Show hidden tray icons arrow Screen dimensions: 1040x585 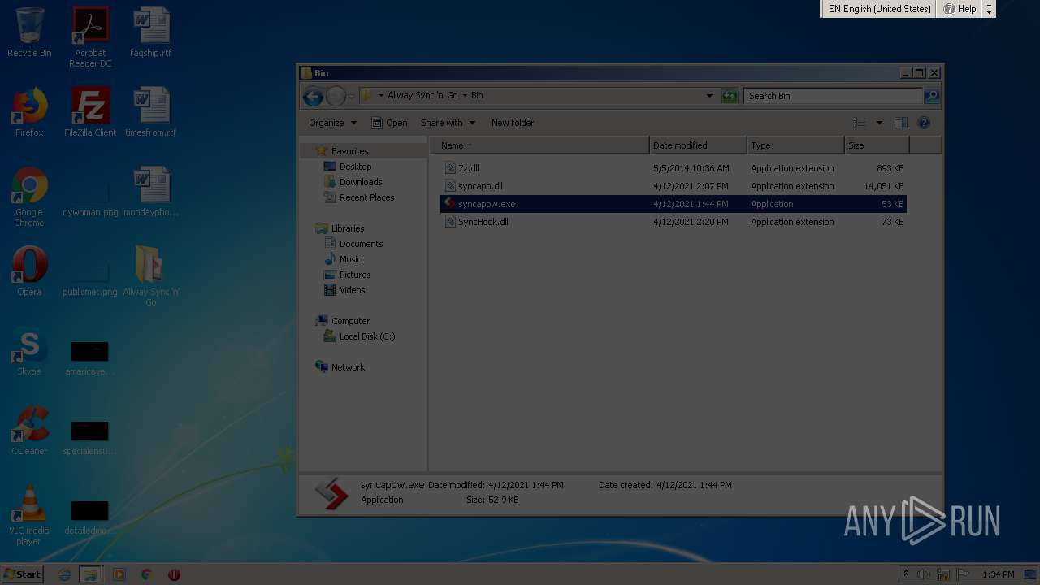point(906,574)
